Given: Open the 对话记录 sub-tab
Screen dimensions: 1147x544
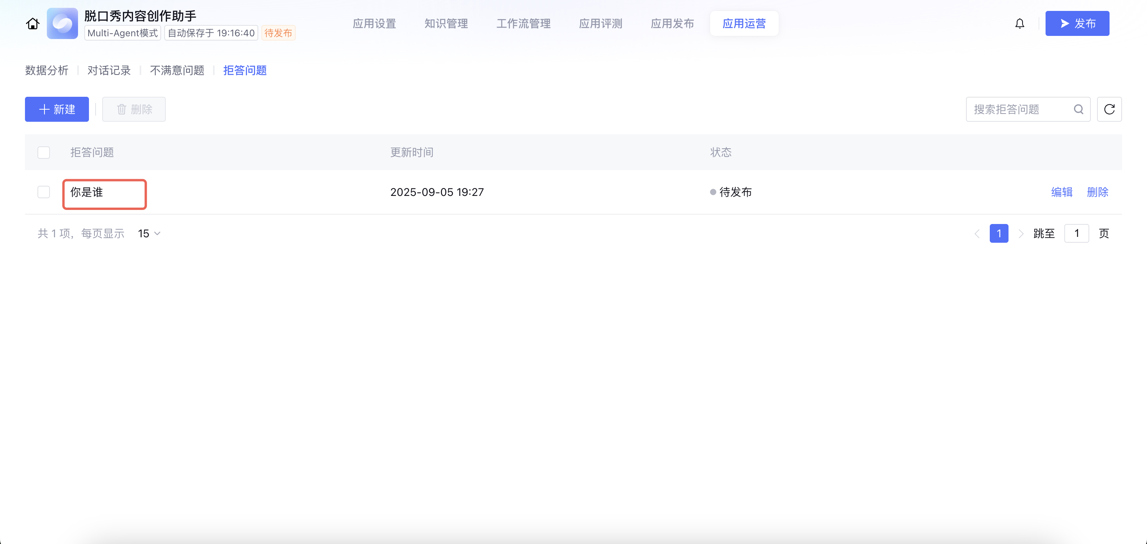Looking at the screenshot, I should 108,70.
